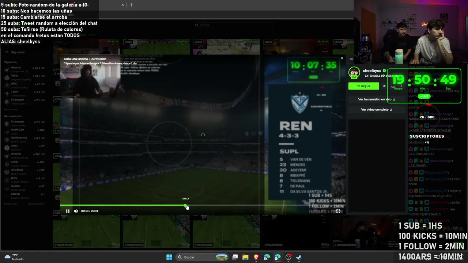The image size is (468, 263).
Task: Open Windows Start menu
Action: pos(169,257)
